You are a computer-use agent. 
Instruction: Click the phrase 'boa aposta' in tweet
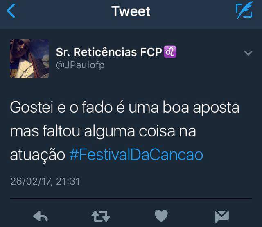point(201,108)
